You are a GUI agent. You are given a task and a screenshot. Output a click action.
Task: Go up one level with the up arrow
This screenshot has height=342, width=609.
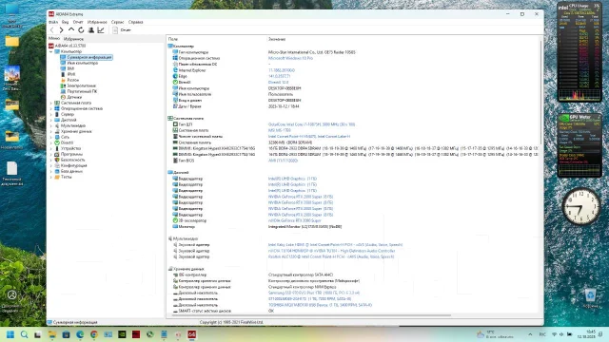[x=71, y=29]
